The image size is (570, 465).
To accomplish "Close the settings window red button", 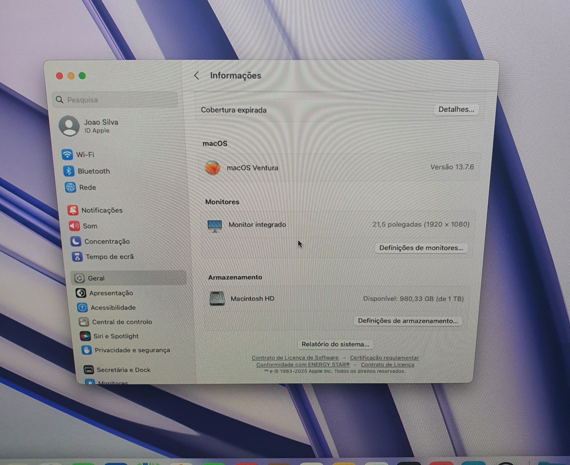I will pos(59,76).
